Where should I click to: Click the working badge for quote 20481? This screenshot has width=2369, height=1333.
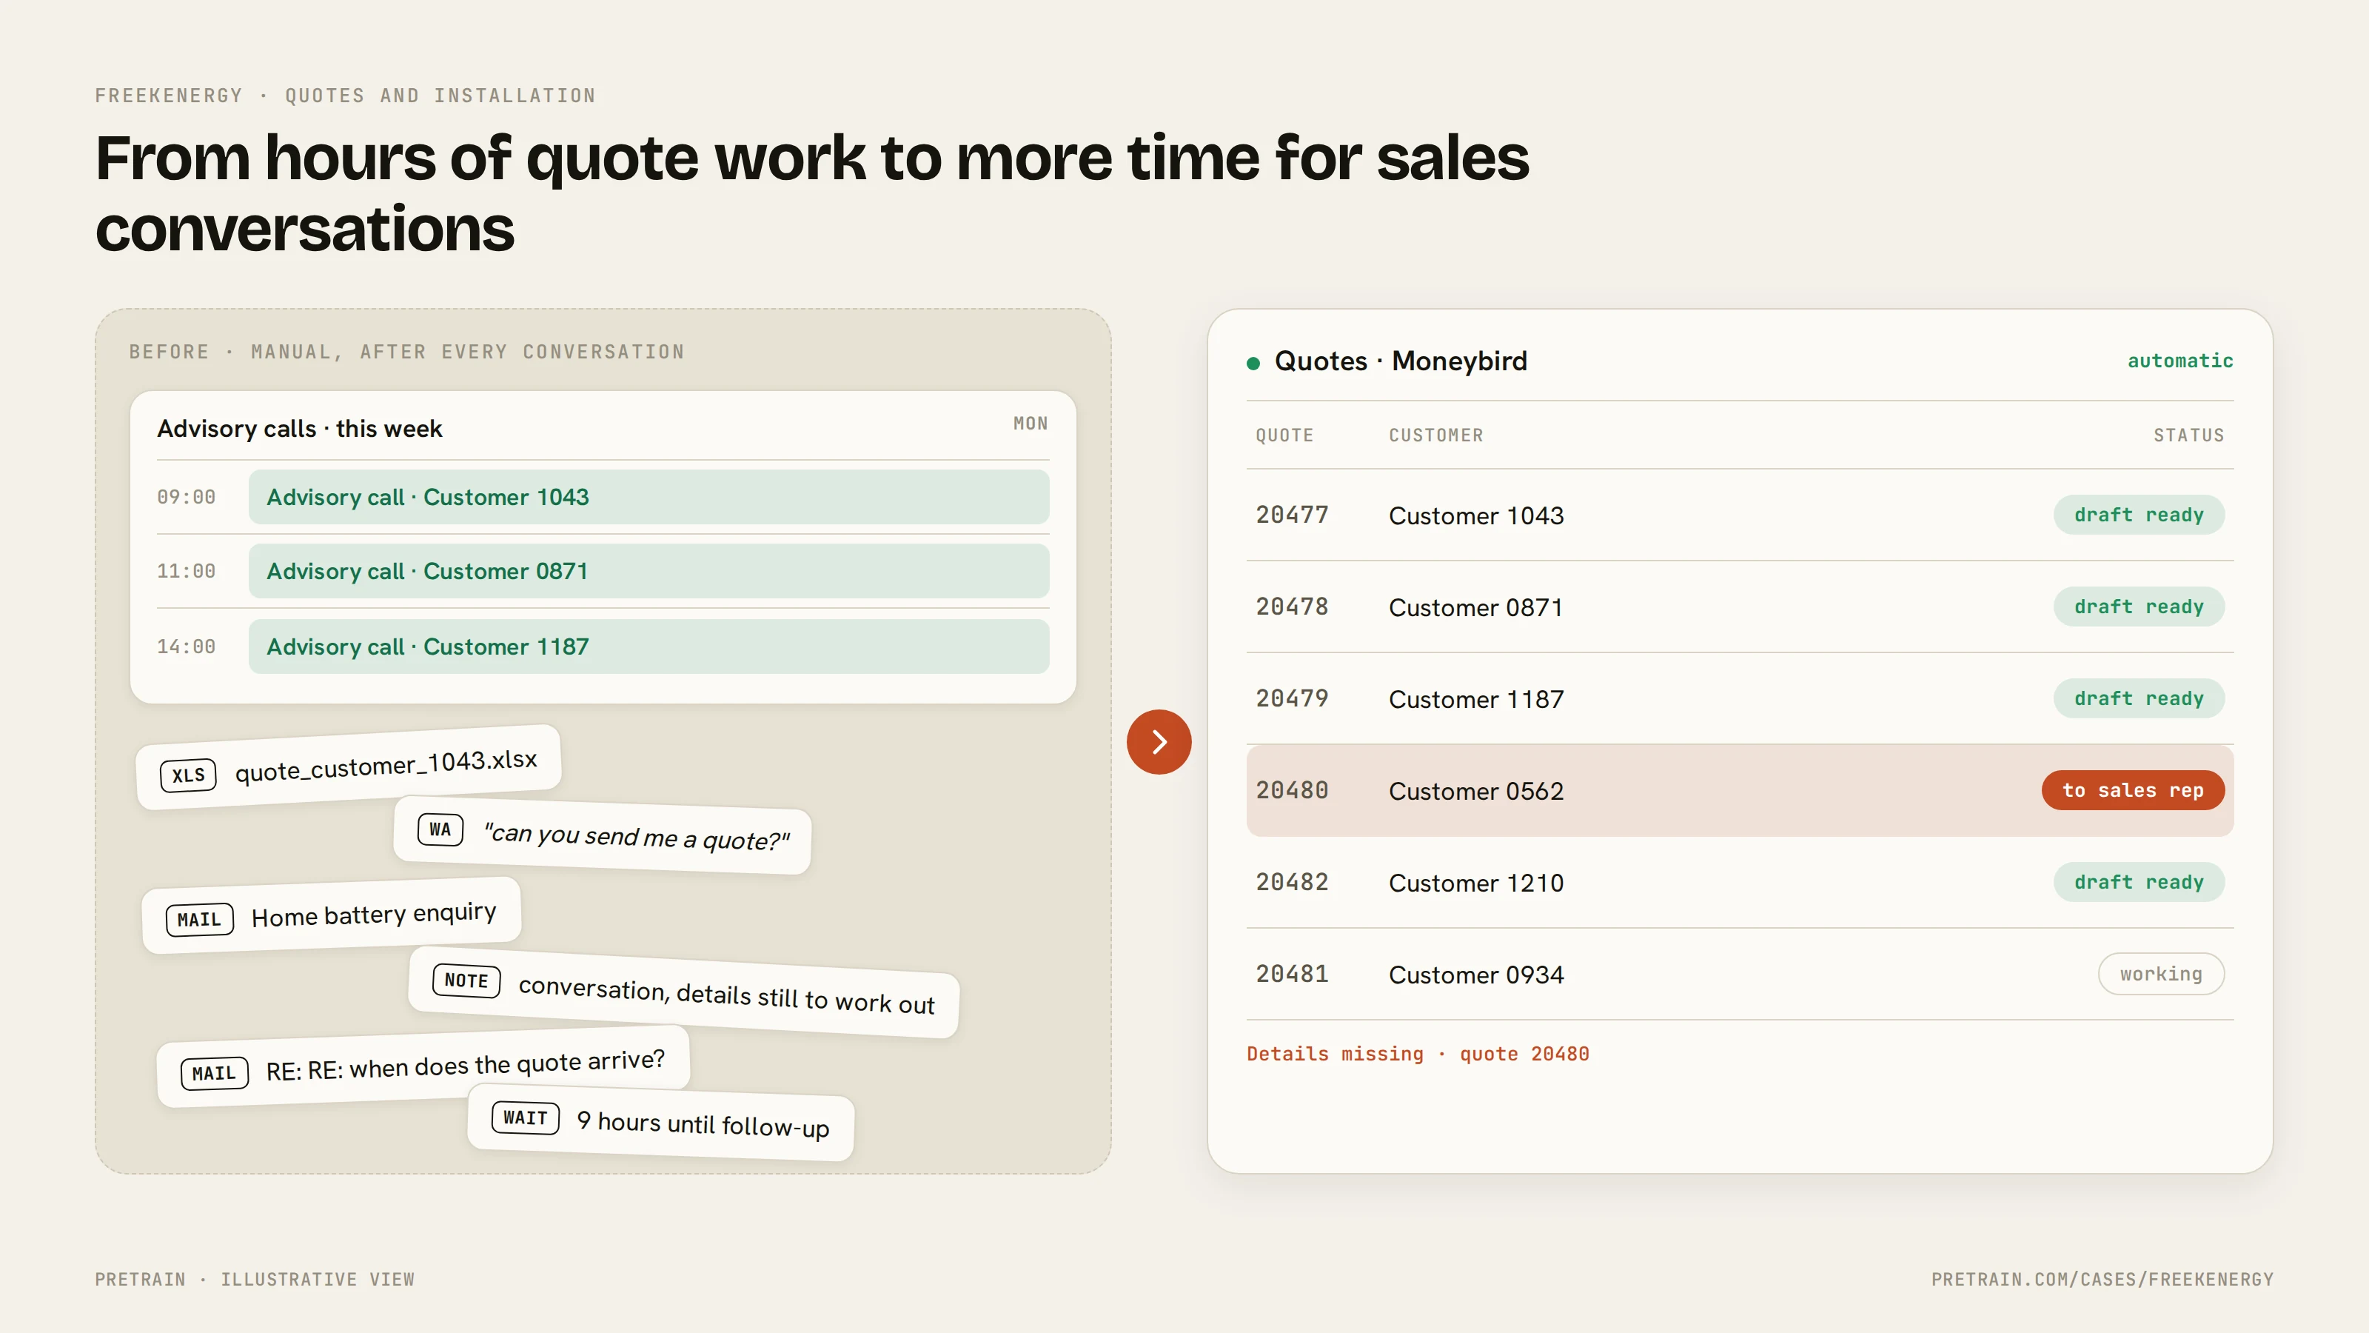(x=2161, y=975)
